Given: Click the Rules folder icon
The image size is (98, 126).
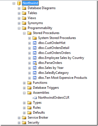Looking at the screenshot, I should click(29, 108).
